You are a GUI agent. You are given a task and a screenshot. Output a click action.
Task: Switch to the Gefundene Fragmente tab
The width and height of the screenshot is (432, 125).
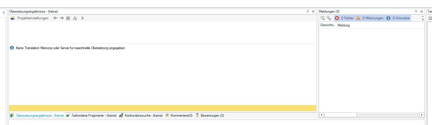[x=91, y=116]
